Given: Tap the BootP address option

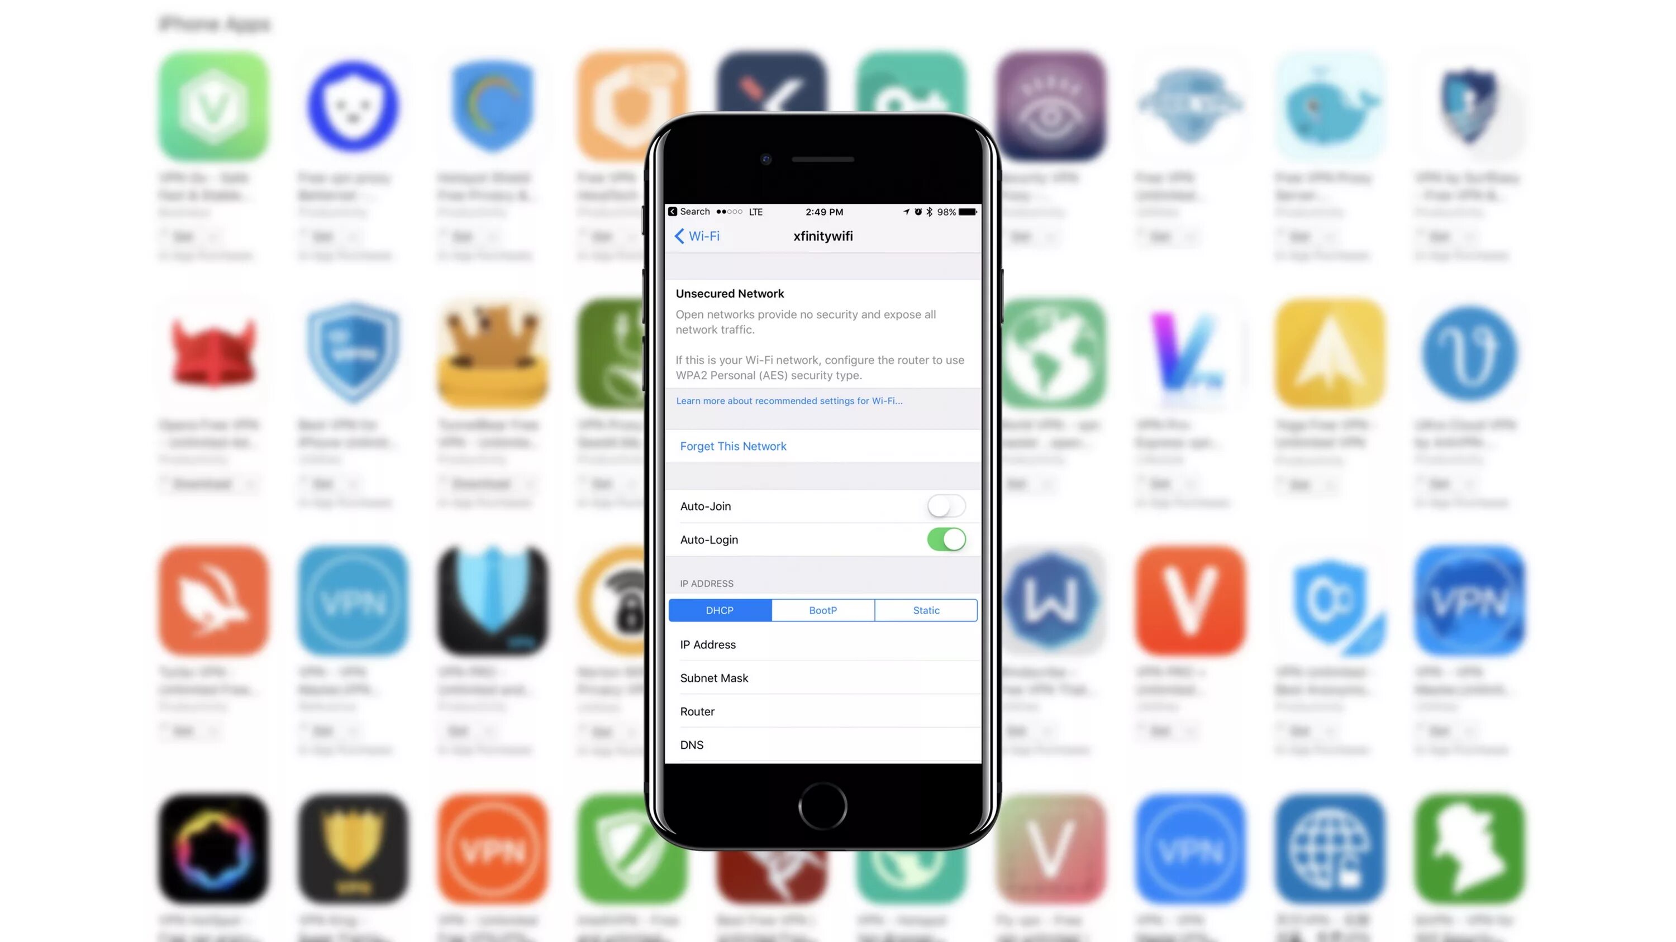Looking at the screenshot, I should coord(823,610).
